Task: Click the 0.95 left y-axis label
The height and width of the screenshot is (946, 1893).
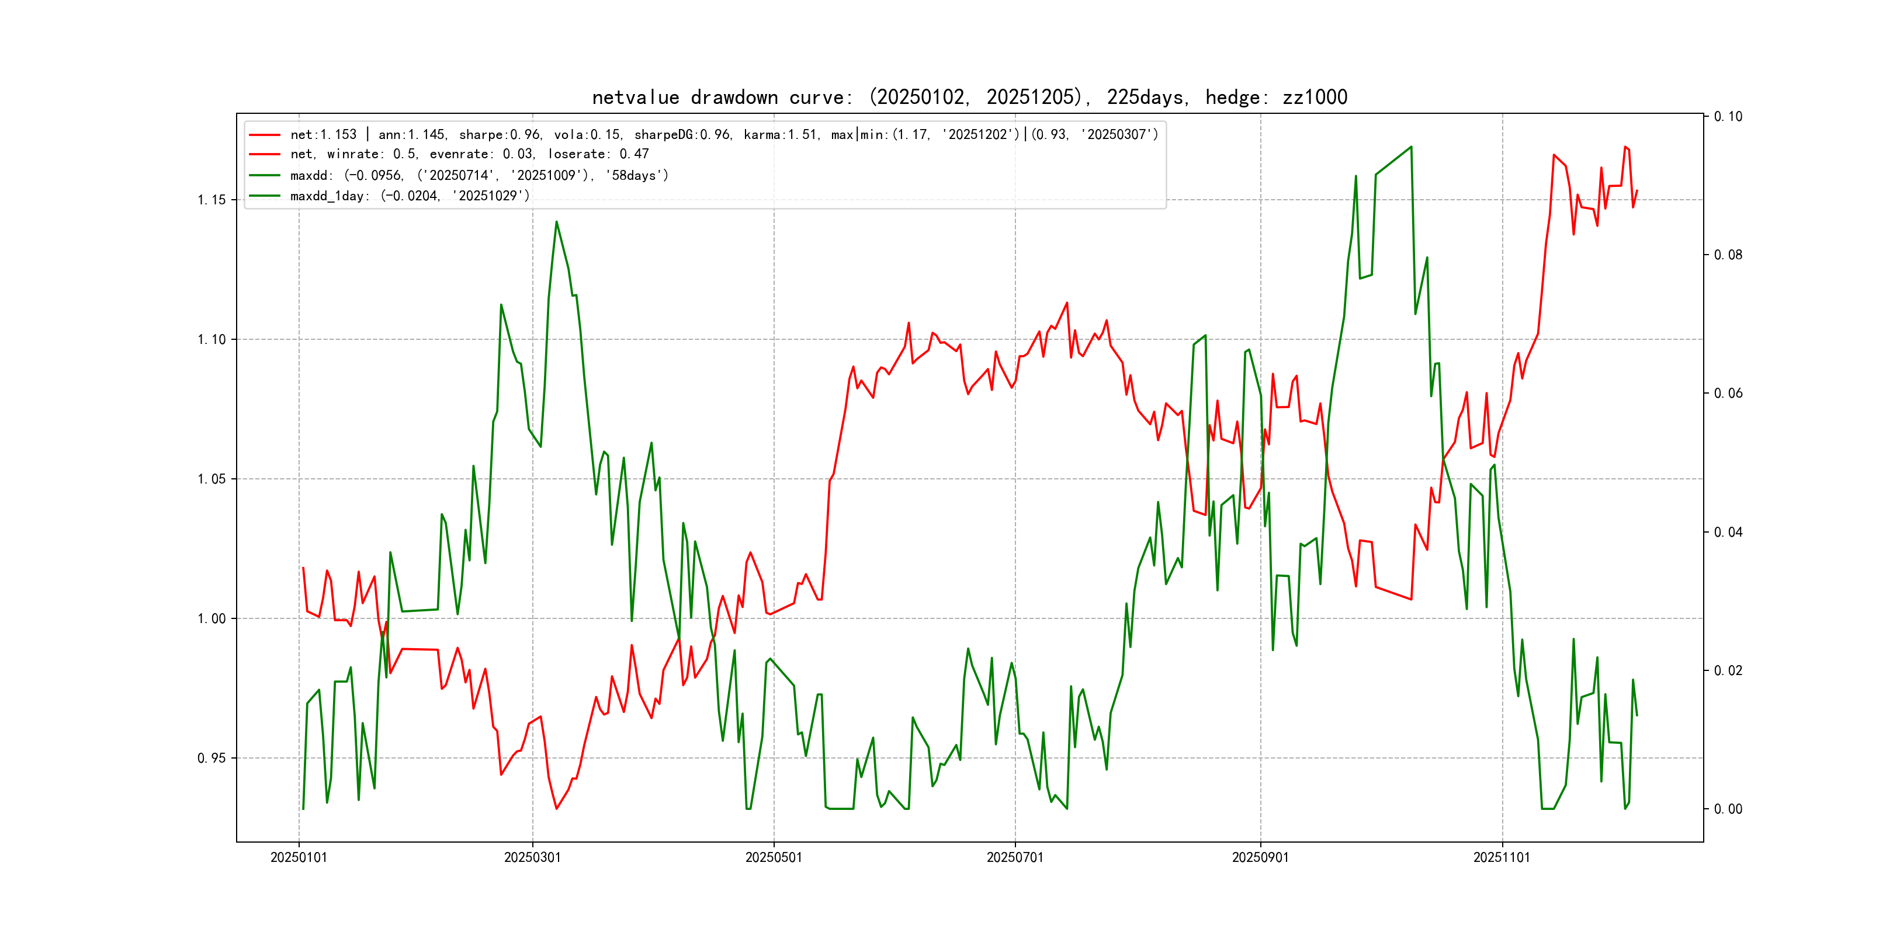Action: (x=212, y=758)
